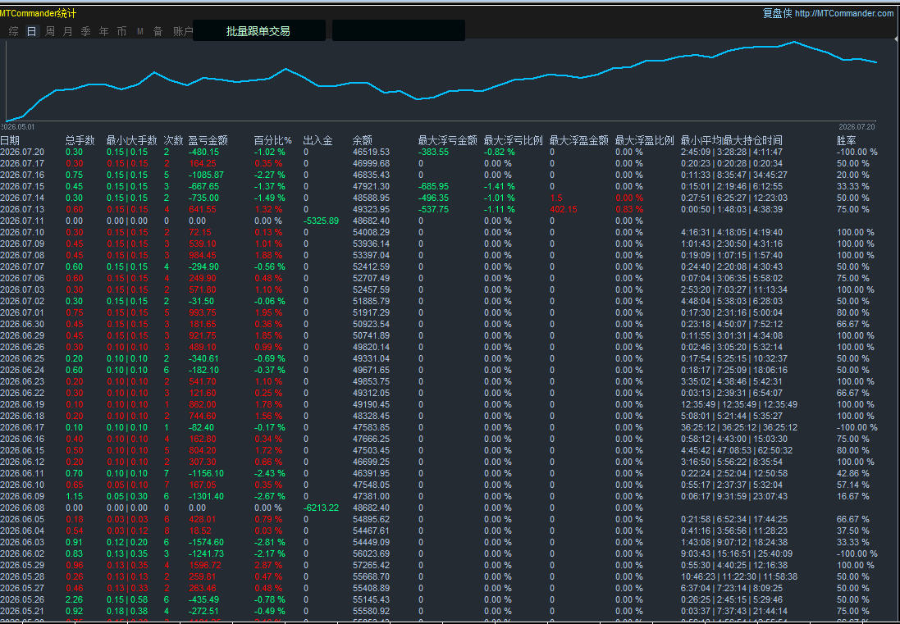
Task: Click the blank dark box beside 批量跟单交易
Action: coord(399,31)
